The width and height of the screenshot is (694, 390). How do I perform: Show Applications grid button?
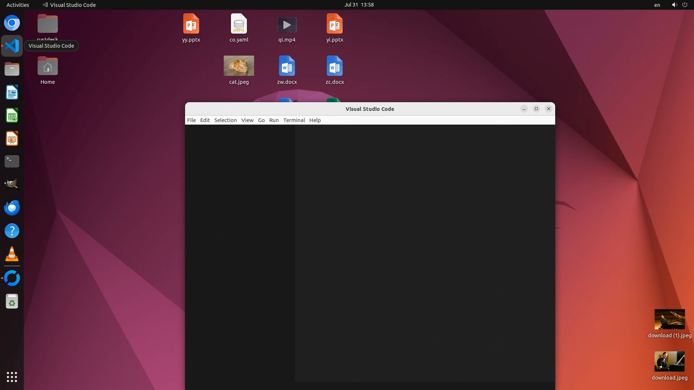tap(12, 377)
